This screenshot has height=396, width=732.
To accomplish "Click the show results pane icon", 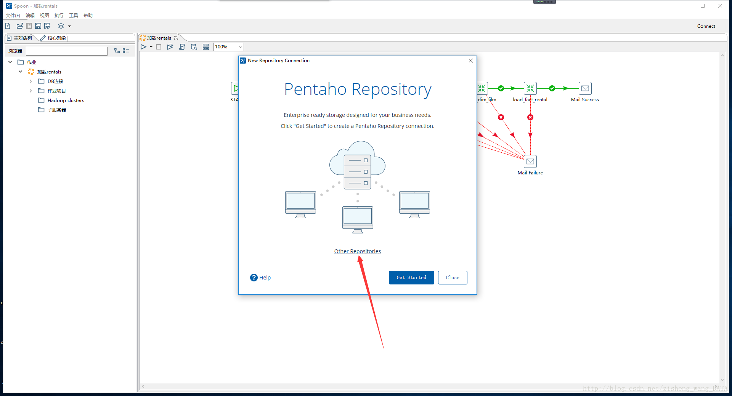I will point(206,47).
